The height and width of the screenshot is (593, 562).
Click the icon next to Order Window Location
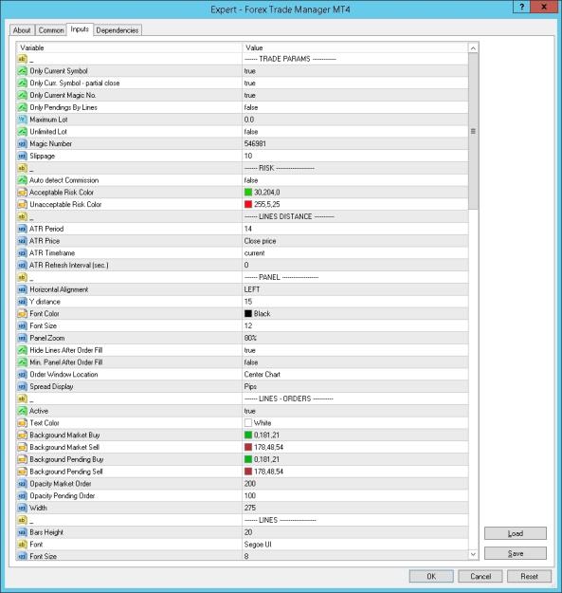23,375
